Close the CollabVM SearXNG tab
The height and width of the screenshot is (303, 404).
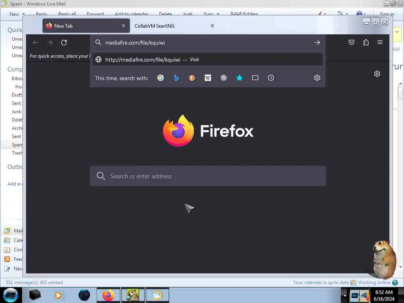click(x=212, y=26)
